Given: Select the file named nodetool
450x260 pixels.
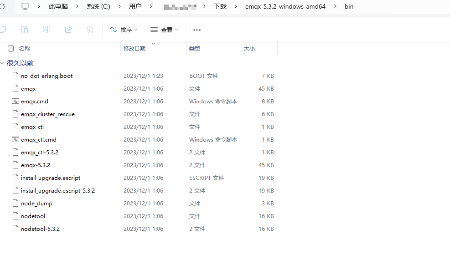Looking at the screenshot, I should [x=33, y=216].
